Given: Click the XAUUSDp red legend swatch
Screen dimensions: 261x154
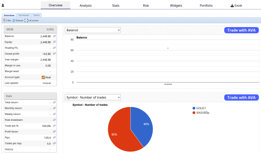Looking at the screenshot, I should tap(194, 113).
